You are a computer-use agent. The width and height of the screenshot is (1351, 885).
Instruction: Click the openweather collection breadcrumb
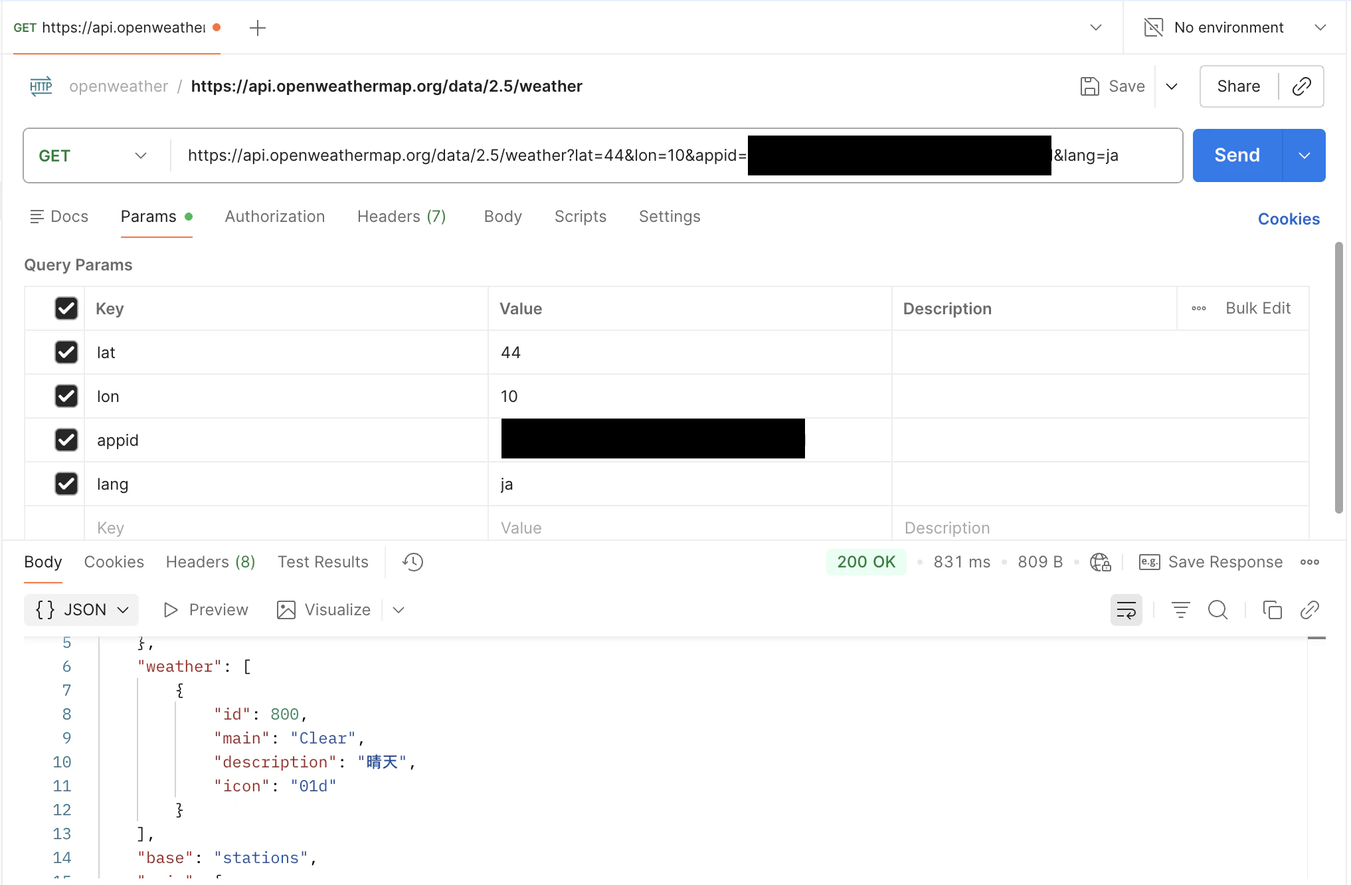point(118,86)
